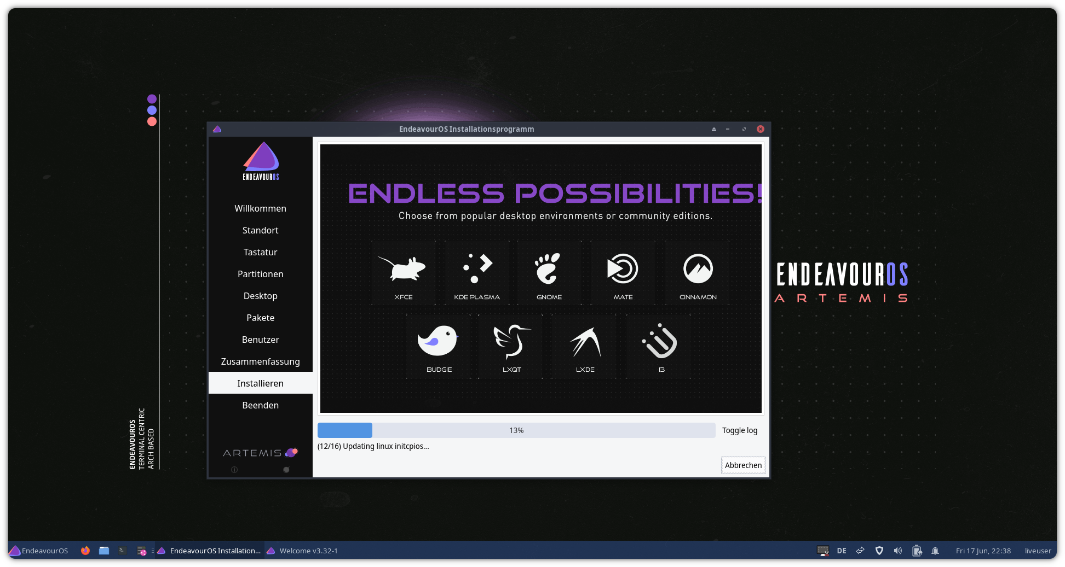
Task: Click the GNOME footprint icon
Action: pyautogui.click(x=548, y=268)
